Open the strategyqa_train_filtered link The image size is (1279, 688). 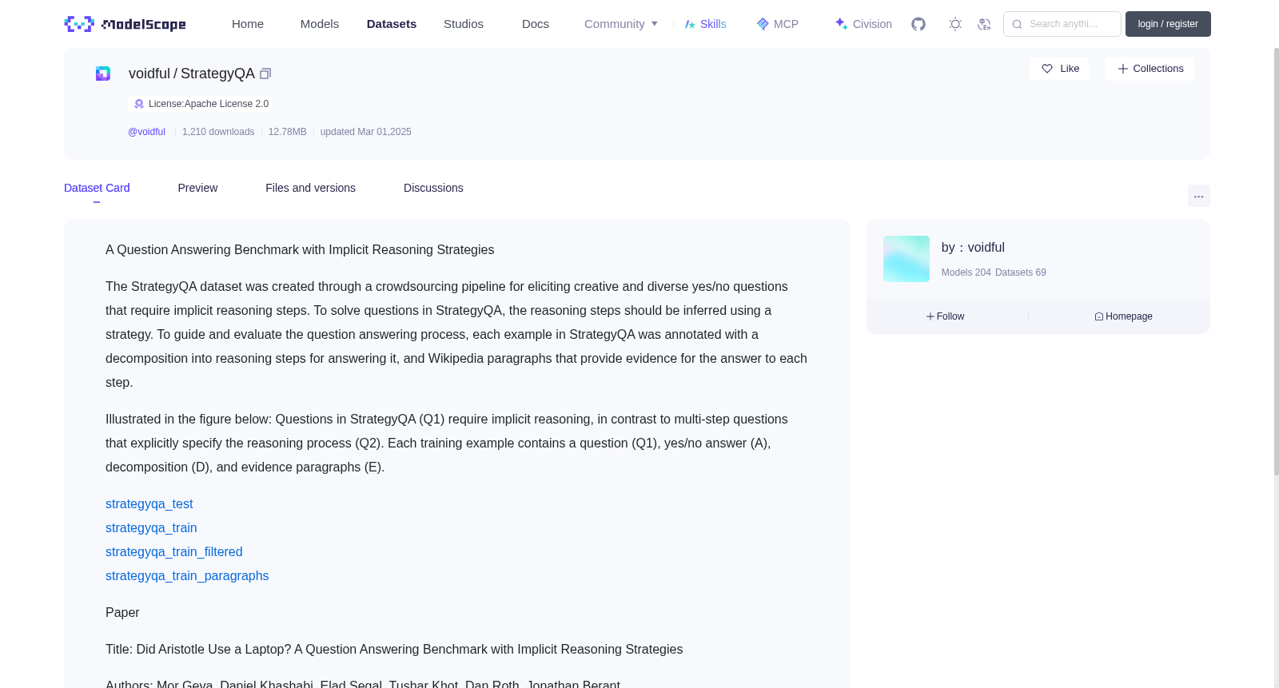[x=174, y=552]
